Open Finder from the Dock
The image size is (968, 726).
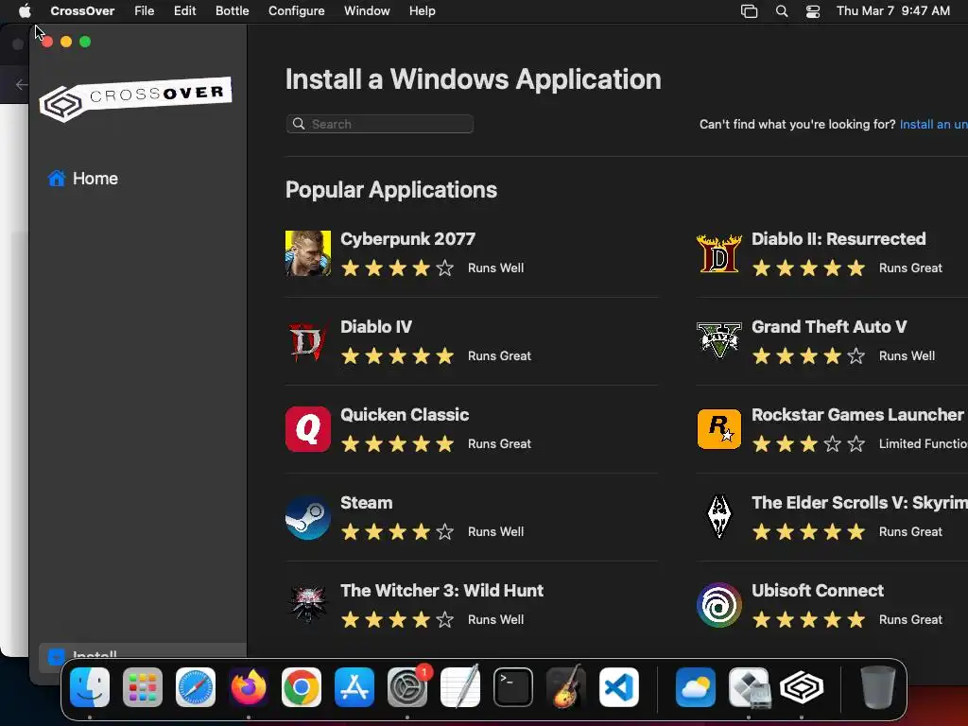coord(90,687)
